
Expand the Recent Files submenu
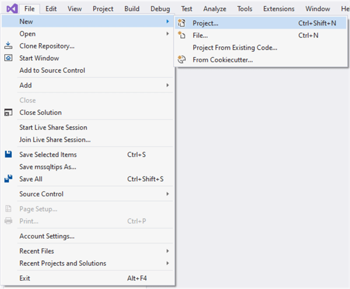[x=167, y=251]
